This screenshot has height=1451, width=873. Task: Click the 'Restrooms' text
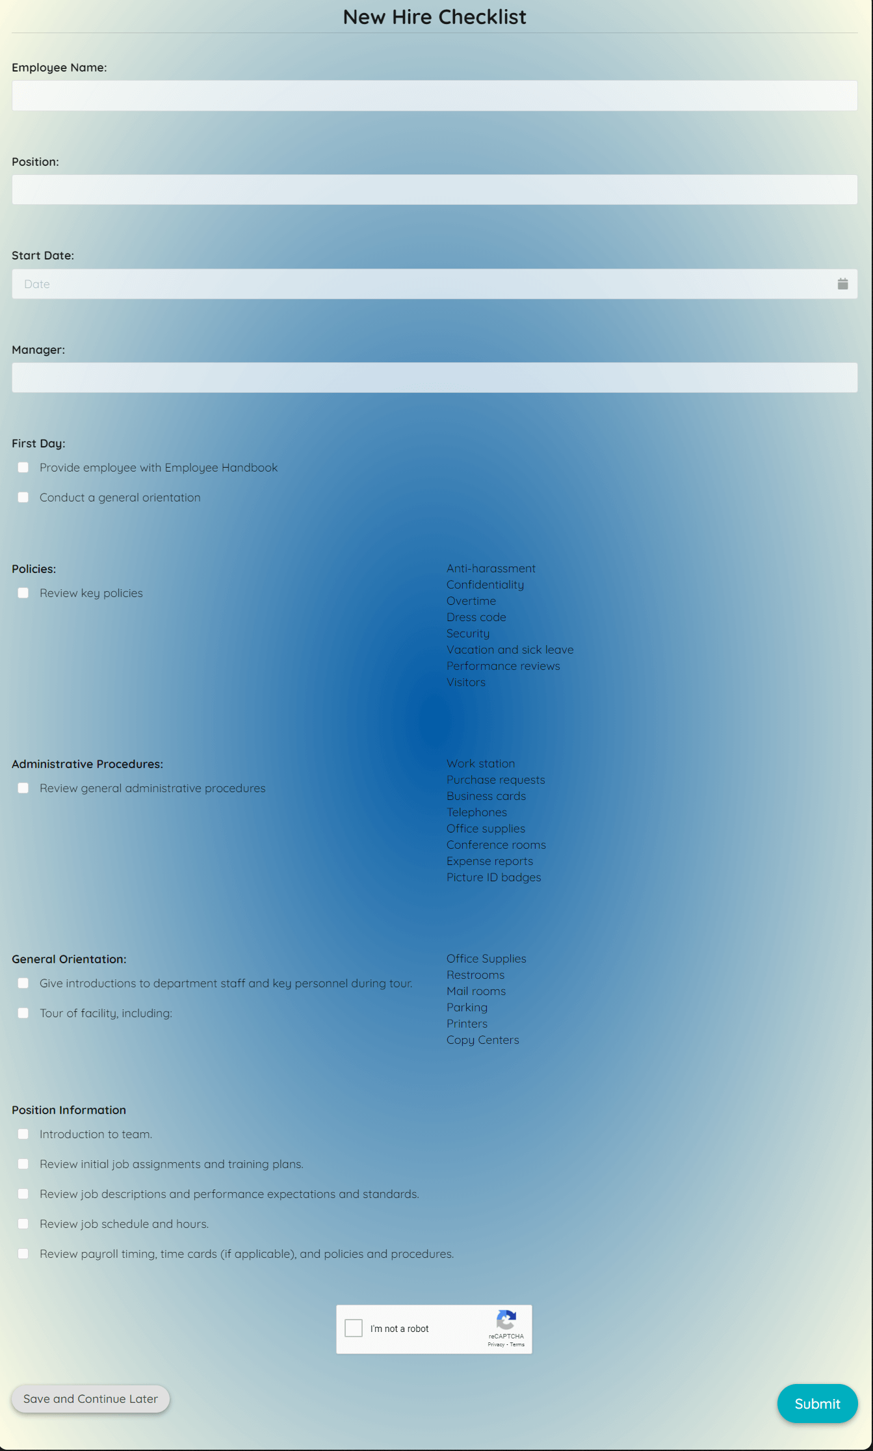(475, 975)
